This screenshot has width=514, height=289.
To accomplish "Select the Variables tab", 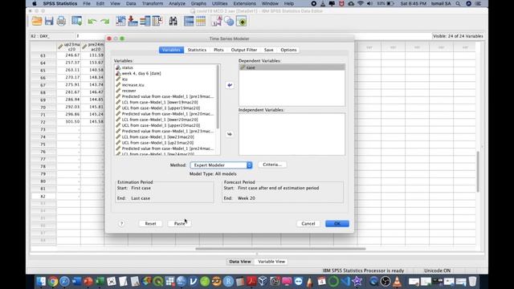I will click(x=171, y=50).
